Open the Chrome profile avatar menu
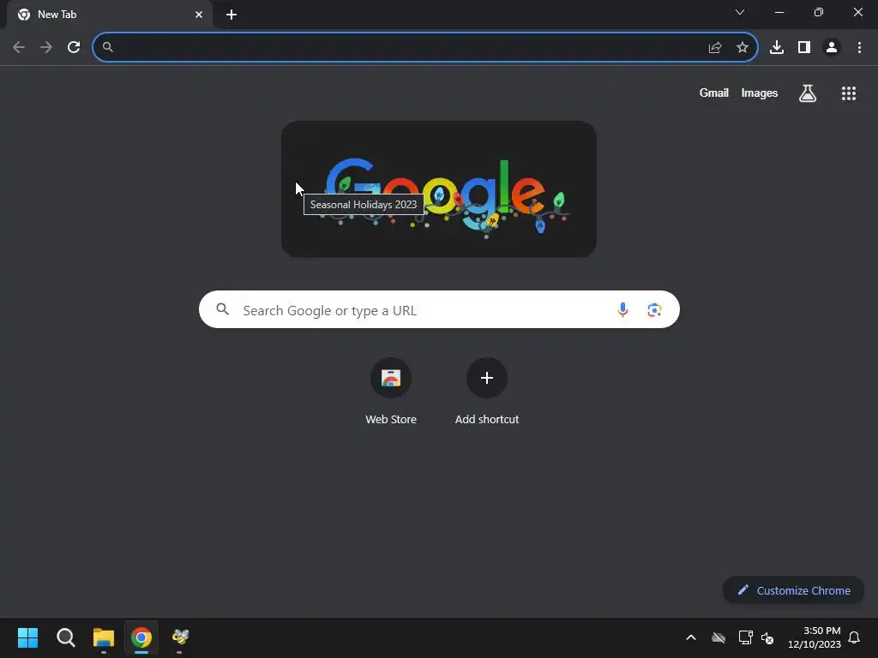This screenshot has height=658, width=878. tap(832, 48)
